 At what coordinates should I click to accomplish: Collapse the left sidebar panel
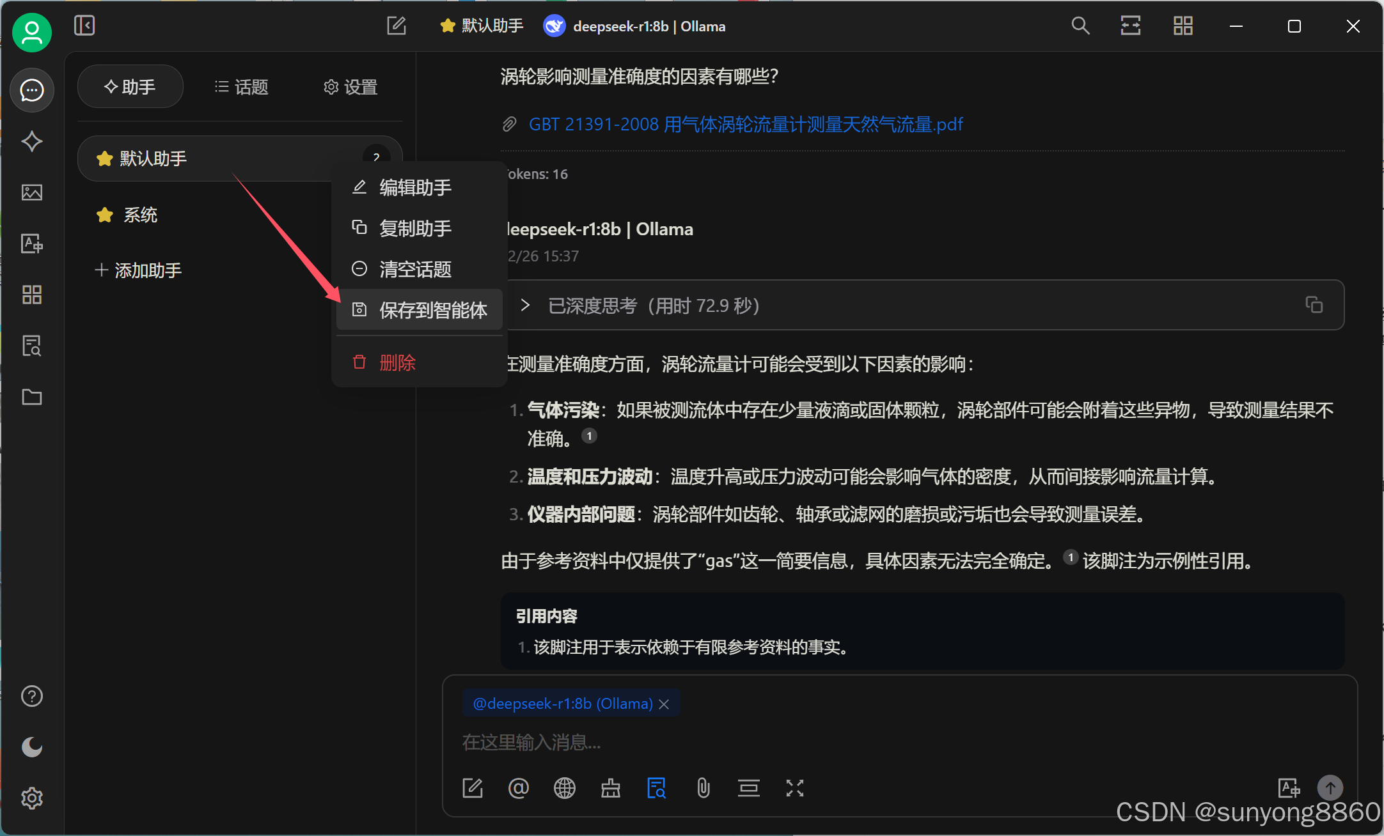pyautogui.click(x=84, y=26)
